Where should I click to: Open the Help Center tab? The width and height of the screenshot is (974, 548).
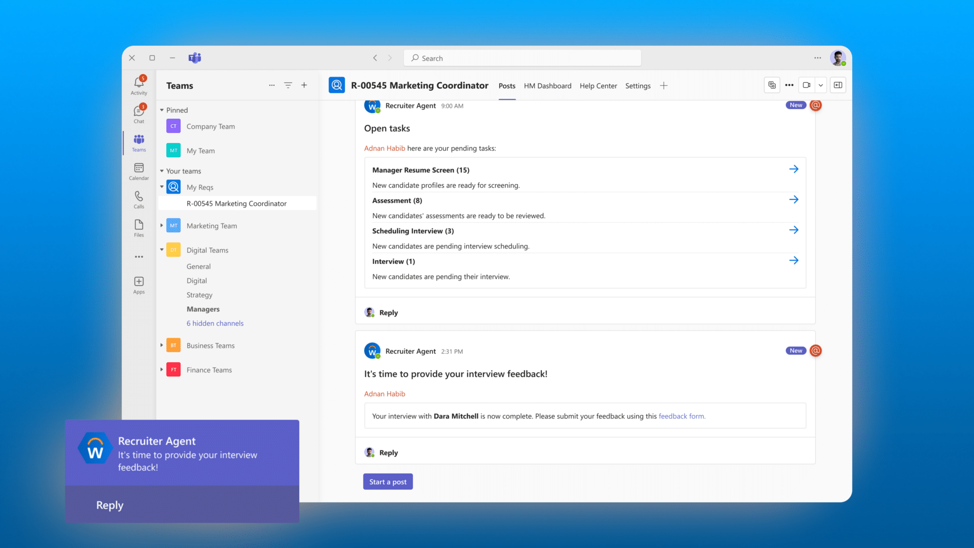[598, 86]
